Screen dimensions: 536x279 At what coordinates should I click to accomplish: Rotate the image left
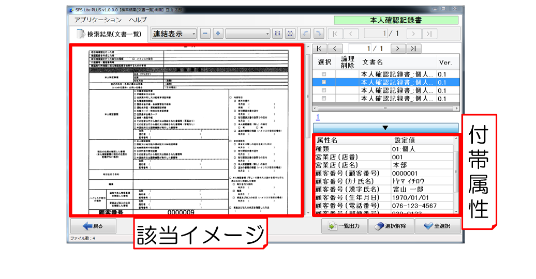(x=305, y=34)
